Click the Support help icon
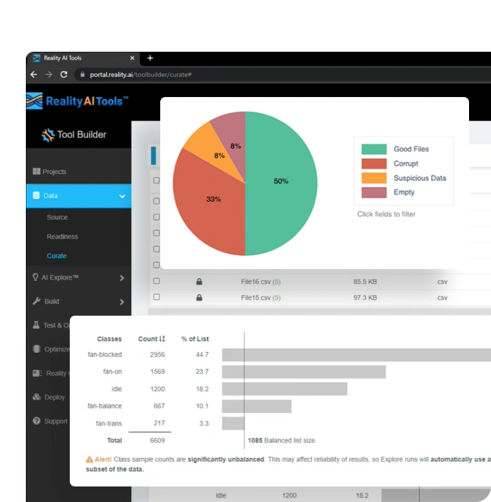This screenshot has height=502, width=491. [x=37, y=421]
